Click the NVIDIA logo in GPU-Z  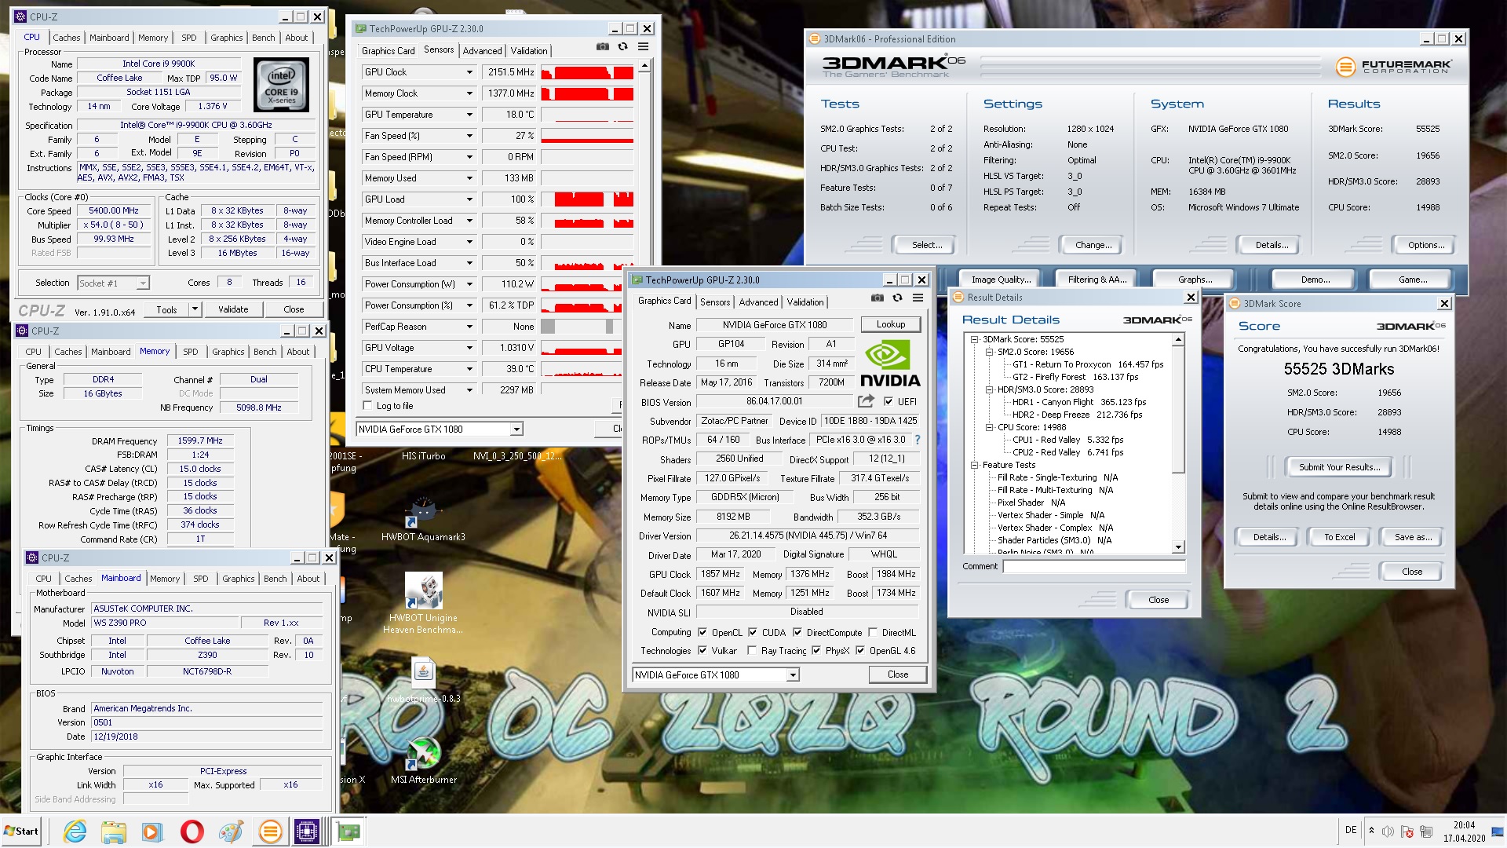coord(890,364)
